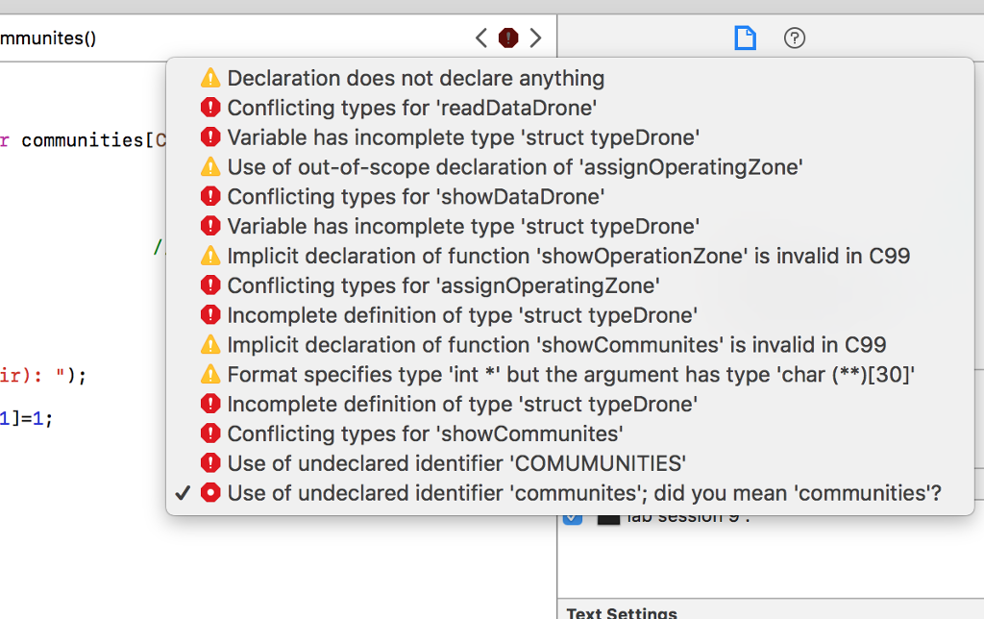
Task: Select checked "undeclared identifier 'communites'" error
Action: (570, 493)
